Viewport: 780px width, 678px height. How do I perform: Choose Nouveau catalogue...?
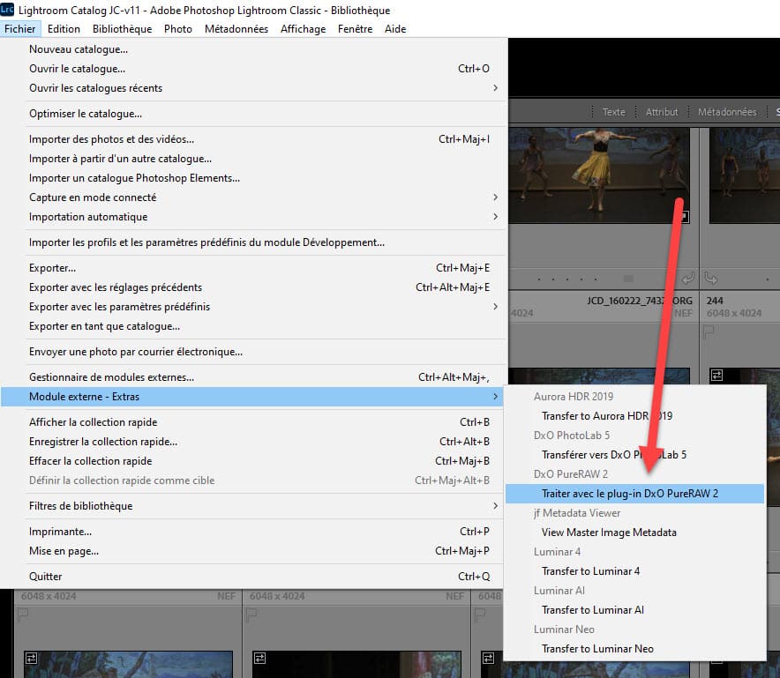[x=254, y=49]
